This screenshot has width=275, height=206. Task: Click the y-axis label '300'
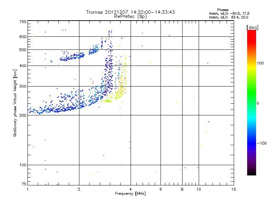pyautogui.click(x=23, y=87)
